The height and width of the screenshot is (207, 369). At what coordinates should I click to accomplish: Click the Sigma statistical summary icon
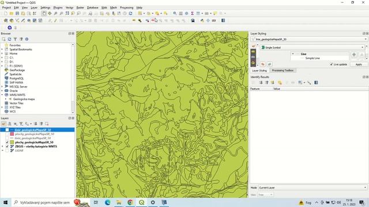pyautogui.click(x=192, y=14)
